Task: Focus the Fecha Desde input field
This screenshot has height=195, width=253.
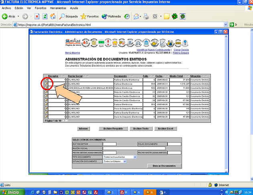Action: tap(110, 152)
